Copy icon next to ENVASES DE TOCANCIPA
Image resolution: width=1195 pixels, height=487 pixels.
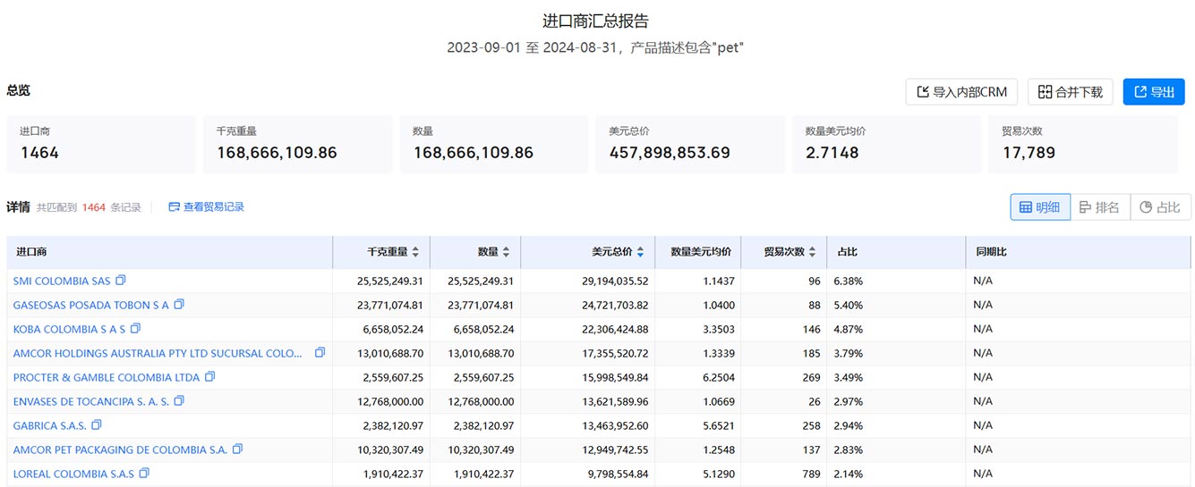click(179, 401)
